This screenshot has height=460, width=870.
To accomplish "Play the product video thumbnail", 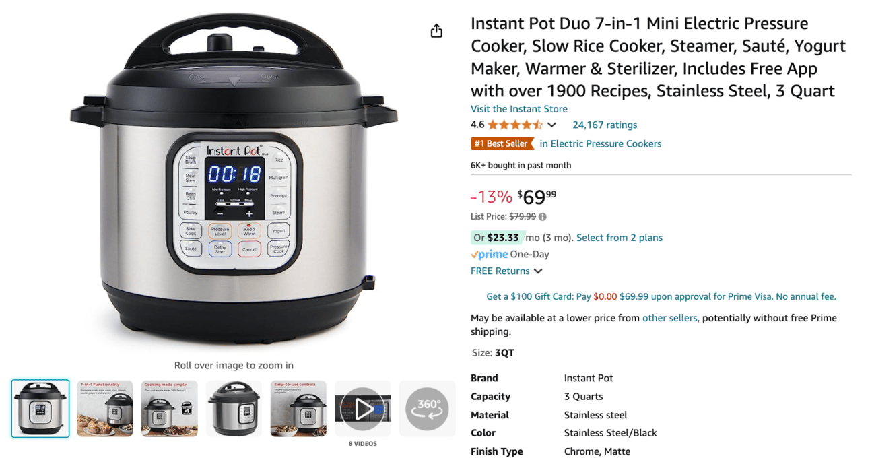I will 363,409.
